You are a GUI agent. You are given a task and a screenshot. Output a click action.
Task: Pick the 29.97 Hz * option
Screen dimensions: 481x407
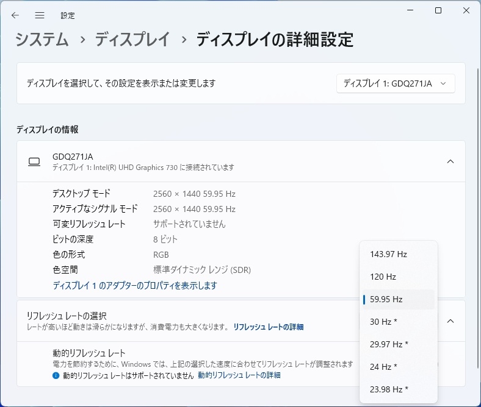(x=398, y=344)
